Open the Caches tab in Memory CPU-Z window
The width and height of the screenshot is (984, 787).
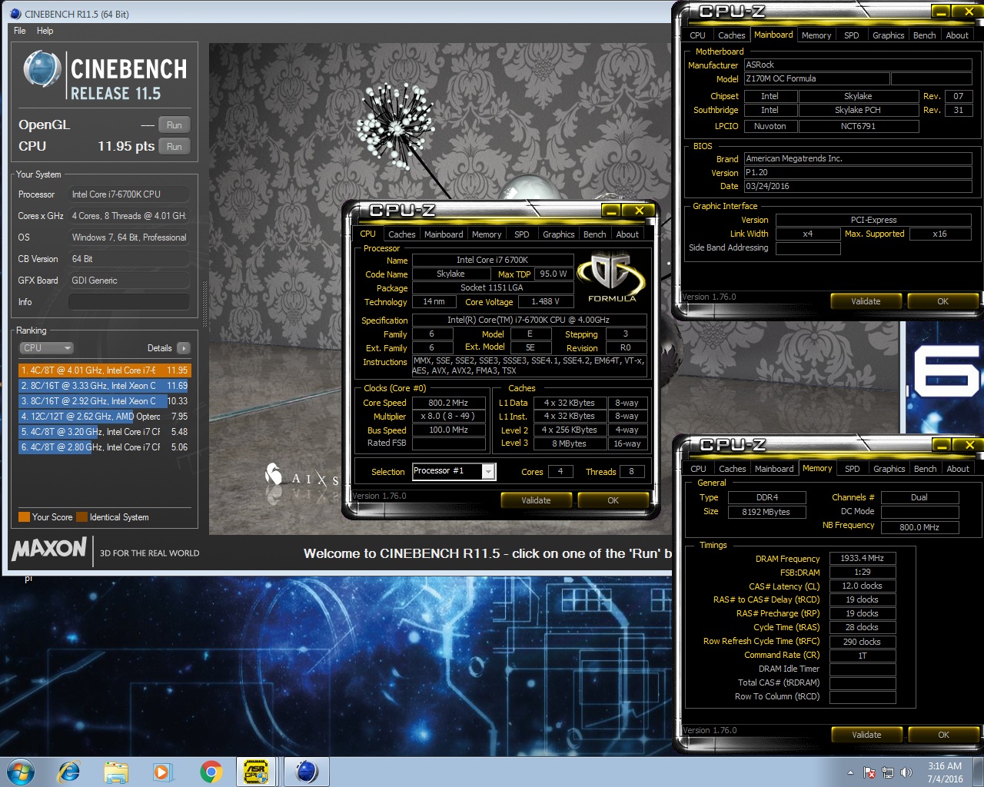(x=732, y=469)
